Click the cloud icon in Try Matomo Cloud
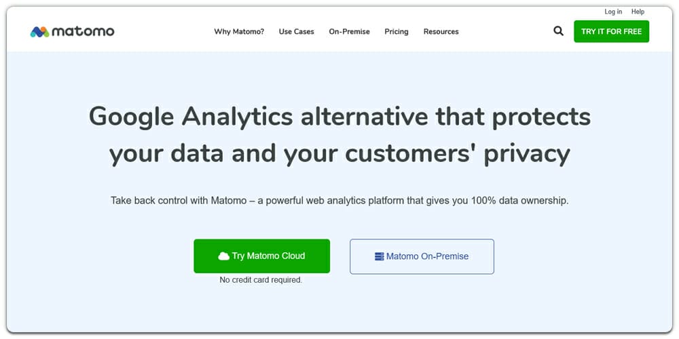 click(223, 256)
